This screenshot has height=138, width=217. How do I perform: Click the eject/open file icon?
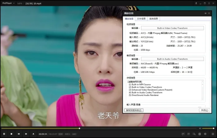tap(33, 134)
